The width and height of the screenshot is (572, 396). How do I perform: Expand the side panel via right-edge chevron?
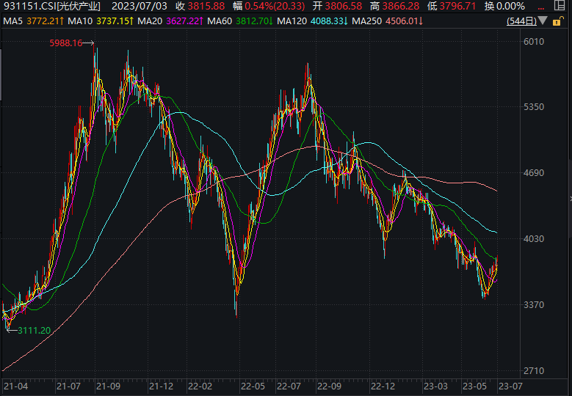click(571, 199)
